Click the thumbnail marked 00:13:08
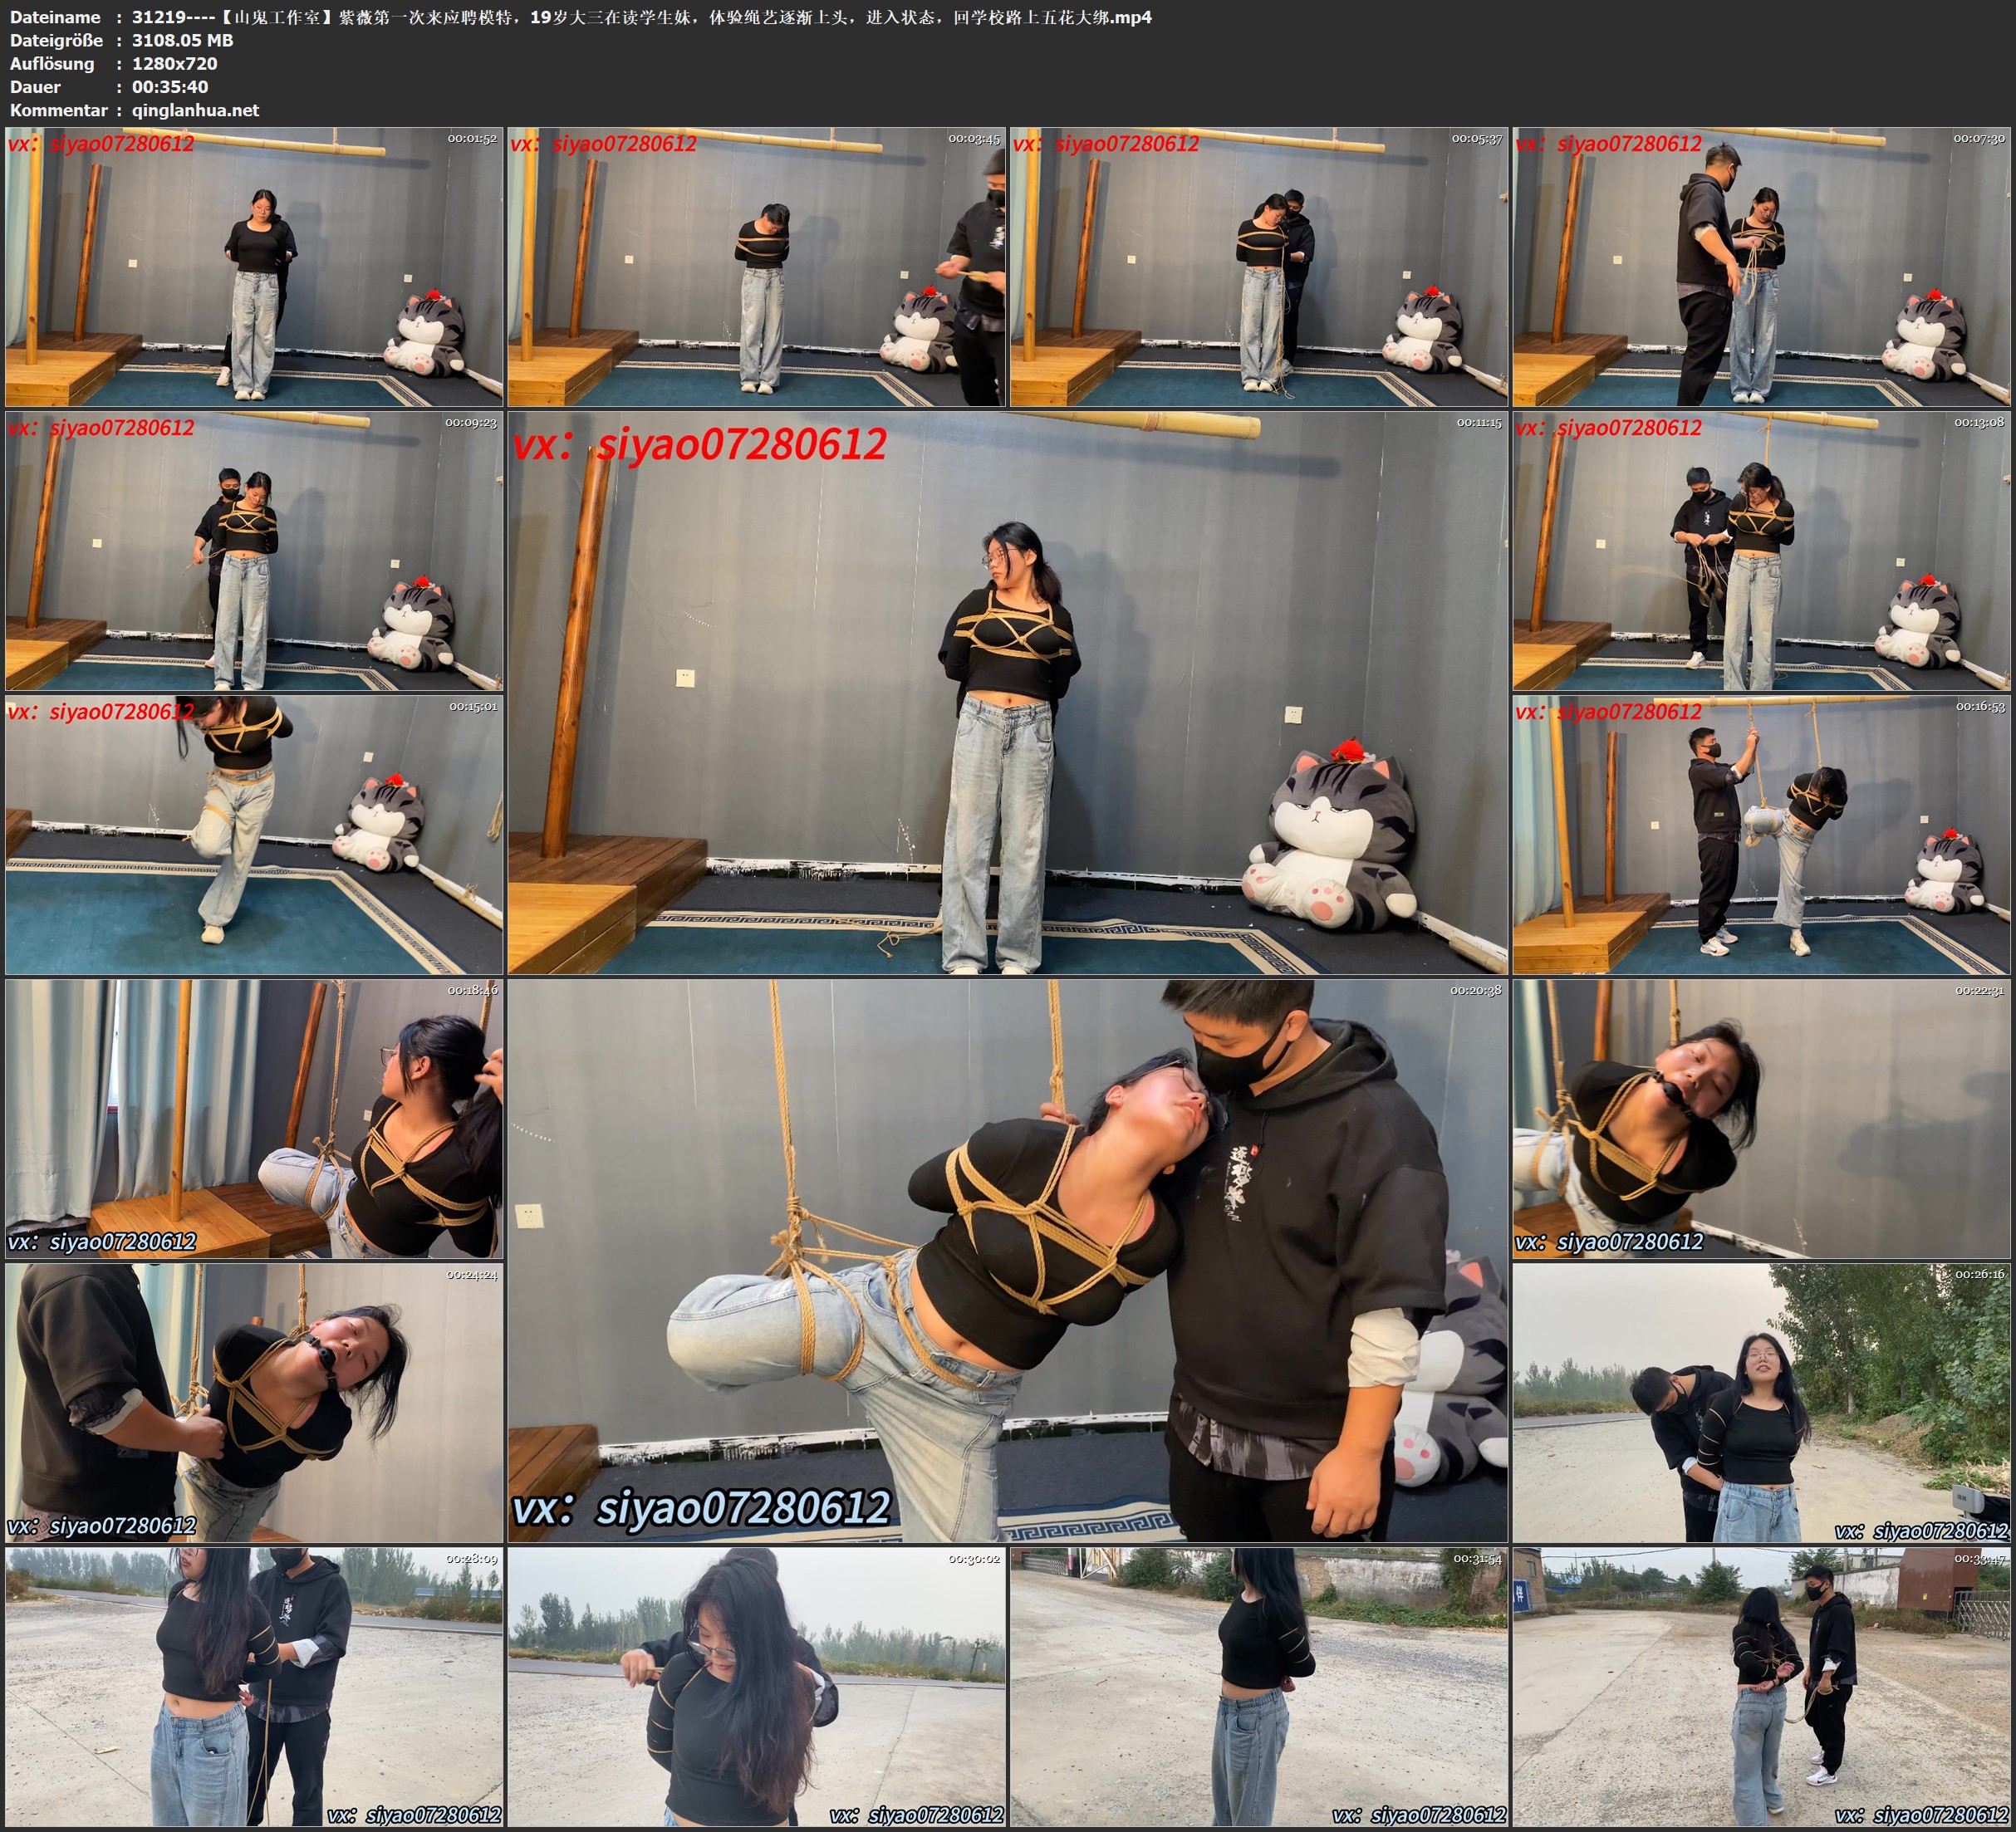 [x=1761, y=551]
